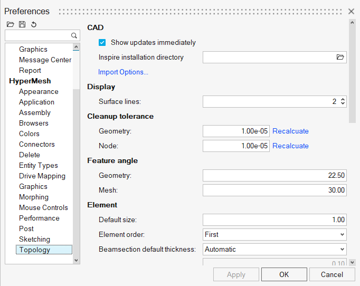Image resolution: width=360 pixels, height=286 pixels.
Task: Select Topology category
Action: point(44,250)
